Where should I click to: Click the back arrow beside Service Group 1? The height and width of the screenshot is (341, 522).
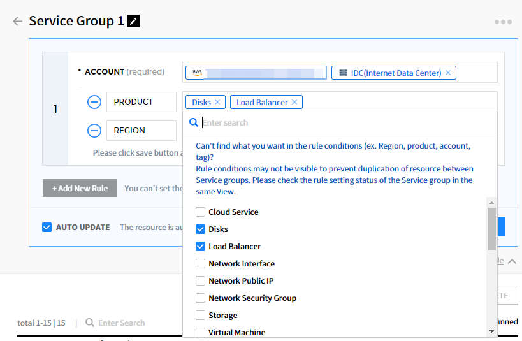[17, 21]
